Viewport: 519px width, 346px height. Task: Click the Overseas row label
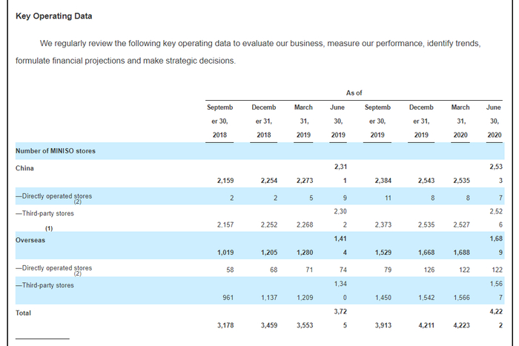pyautogui.click(x=30, y=240)
